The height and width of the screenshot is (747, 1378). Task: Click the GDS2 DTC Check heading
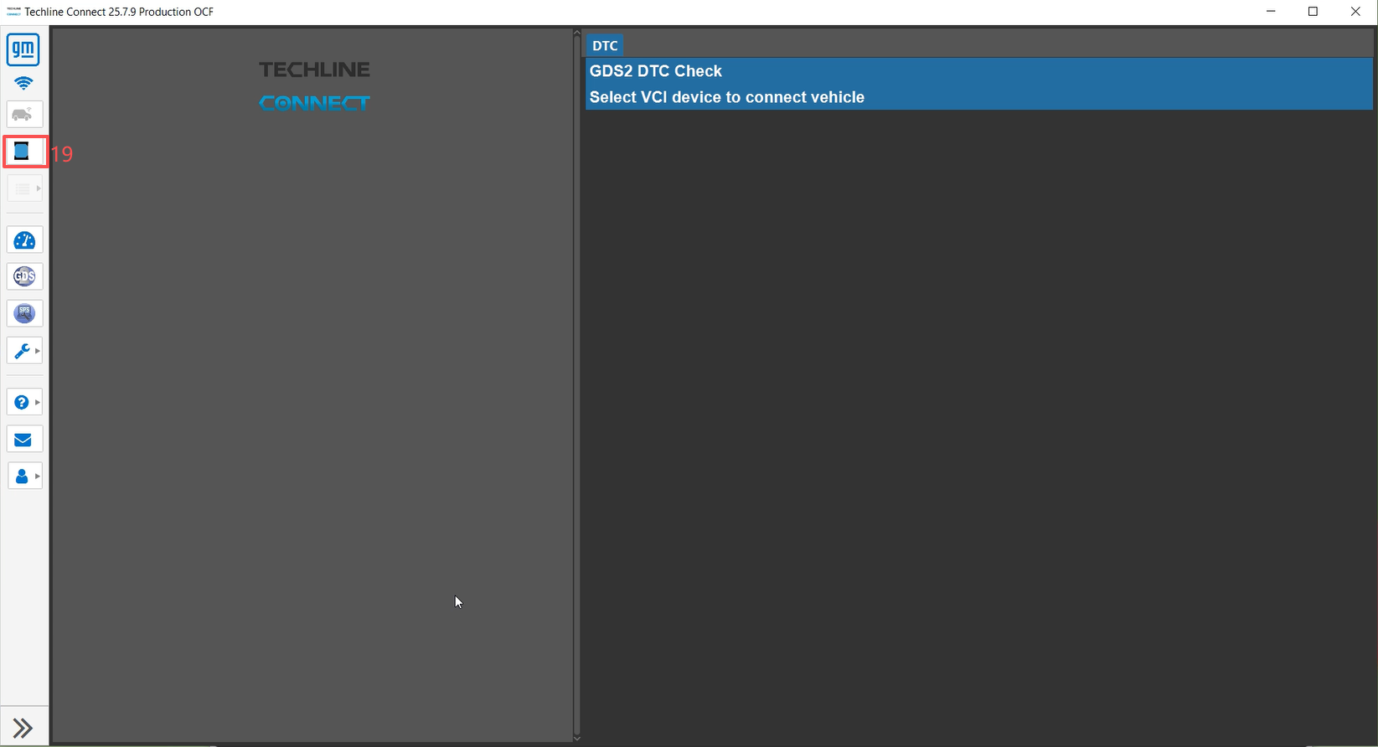pyautogui.click(x=656, y=71)
